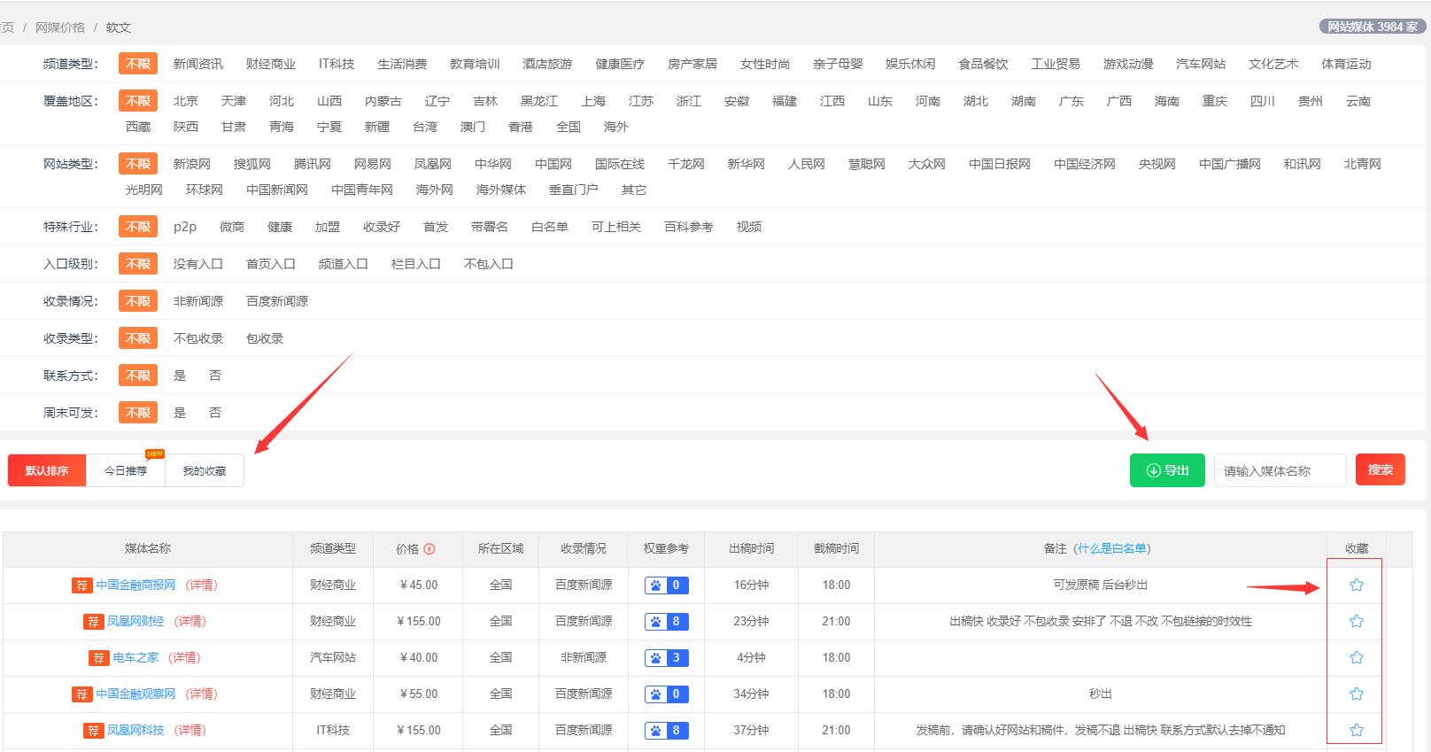
Task: Filter coverage region by 上海
Action: [592, 101]
